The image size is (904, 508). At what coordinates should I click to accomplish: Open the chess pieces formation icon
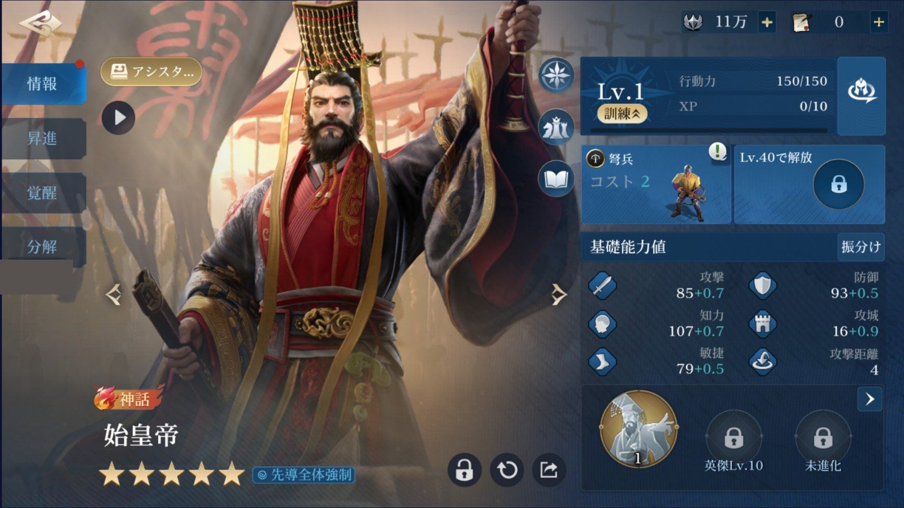click(x=556, y=128)
